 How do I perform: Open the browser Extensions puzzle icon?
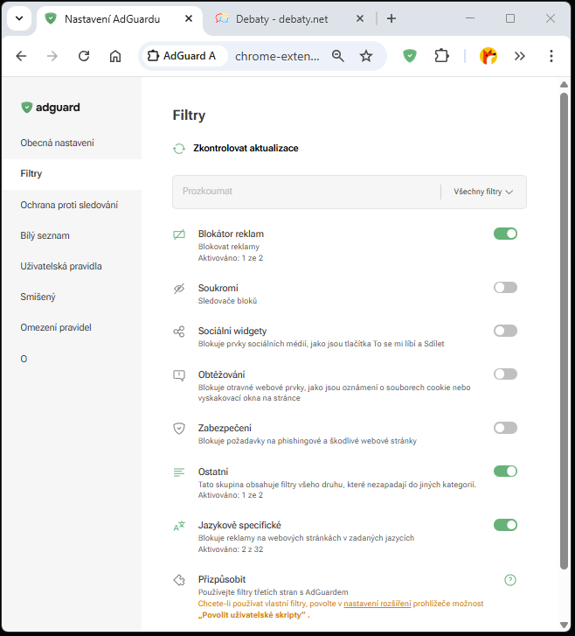[x=442, y=56]
